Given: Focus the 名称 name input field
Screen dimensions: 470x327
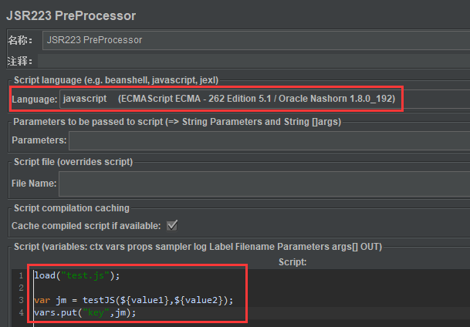Looking at the screenshot, I should click(256, 40).
